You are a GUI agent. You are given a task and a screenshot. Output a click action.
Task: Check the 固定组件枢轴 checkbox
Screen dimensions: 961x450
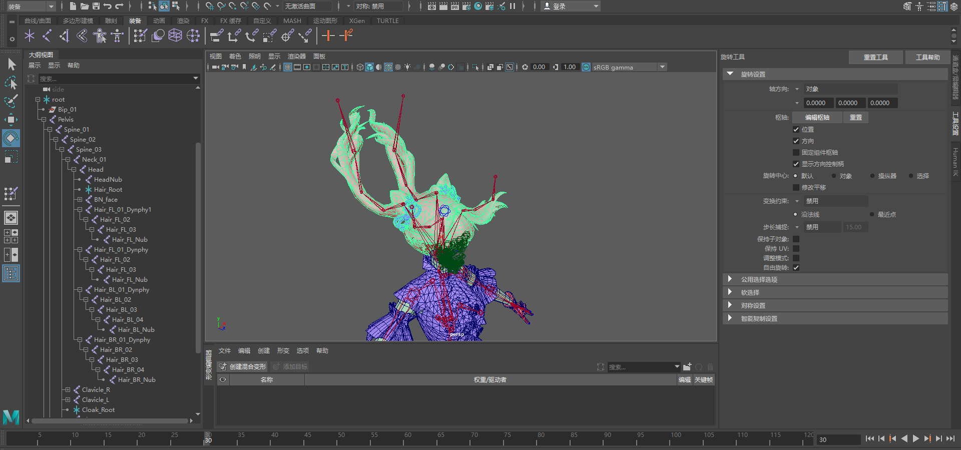796,152
